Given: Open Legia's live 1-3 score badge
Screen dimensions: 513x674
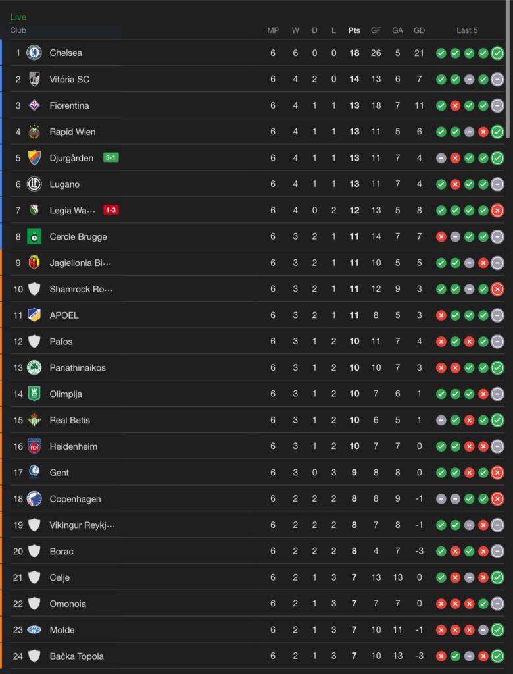Looking at the screenshot, I should pyautogui.click(x=111, y=210).
